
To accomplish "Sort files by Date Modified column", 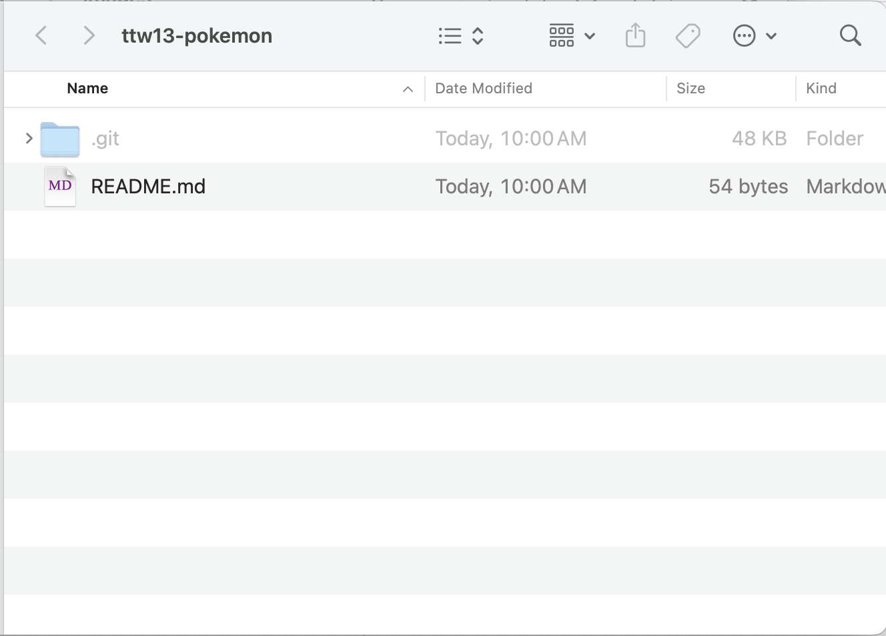I will pyautogui.click(x=484, y=89).
